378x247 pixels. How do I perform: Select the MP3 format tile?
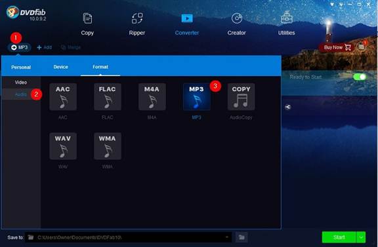pos(196,97)
